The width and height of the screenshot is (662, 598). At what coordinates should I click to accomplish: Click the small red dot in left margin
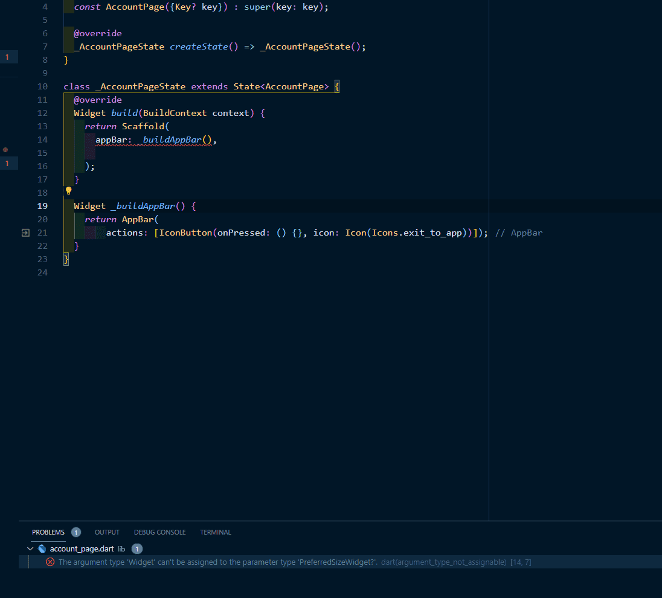pos(5,149)
